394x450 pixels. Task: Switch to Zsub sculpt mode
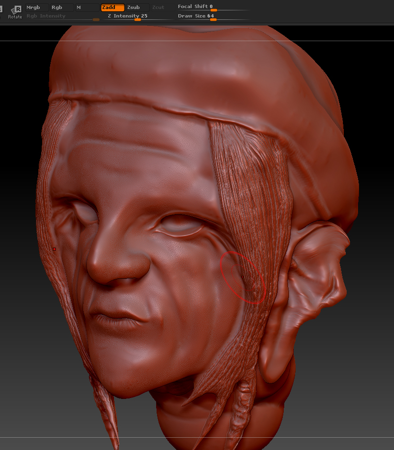138,8
